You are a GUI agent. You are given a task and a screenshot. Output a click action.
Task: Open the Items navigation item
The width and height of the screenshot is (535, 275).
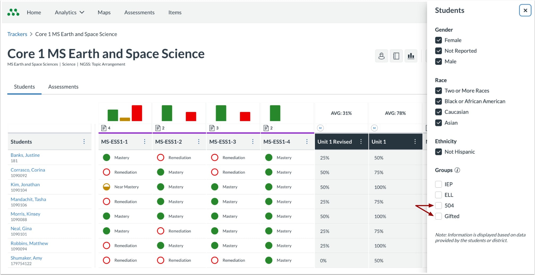(x=175, y=12)
